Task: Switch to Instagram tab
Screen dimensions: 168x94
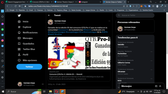Action: click(x=90, y=2)
